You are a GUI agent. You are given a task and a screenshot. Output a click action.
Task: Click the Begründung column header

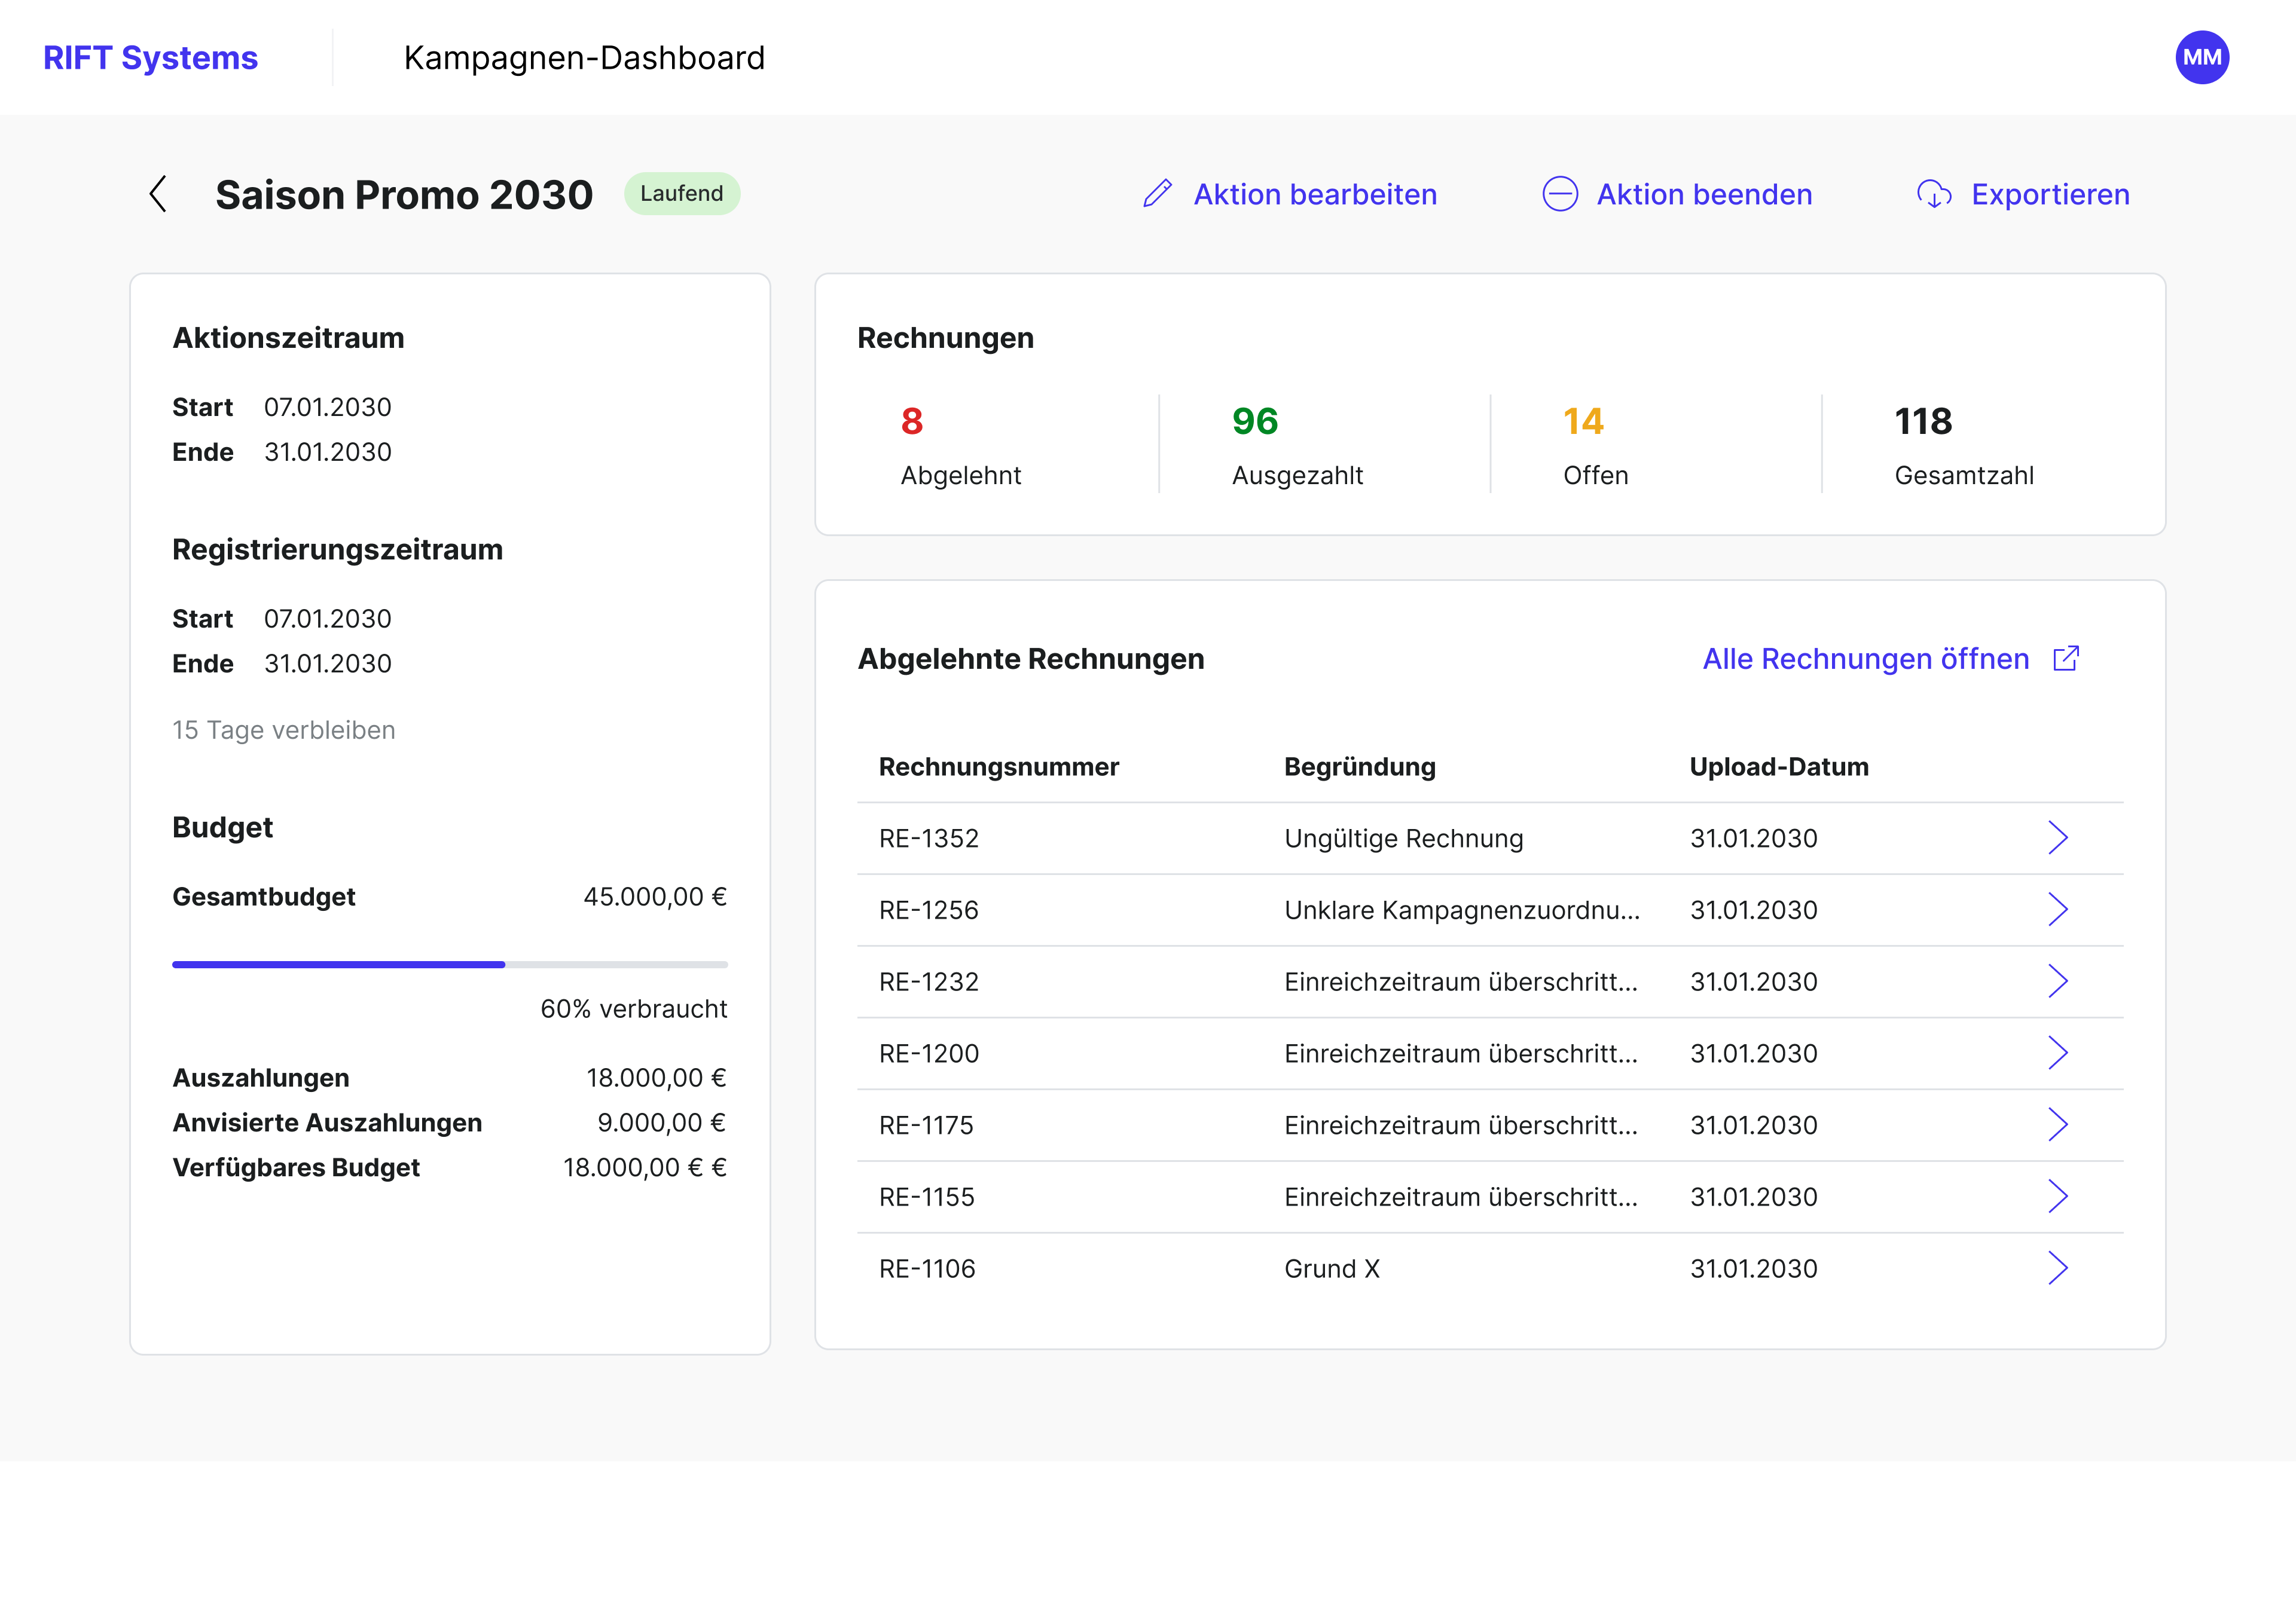pos(1359,766)
